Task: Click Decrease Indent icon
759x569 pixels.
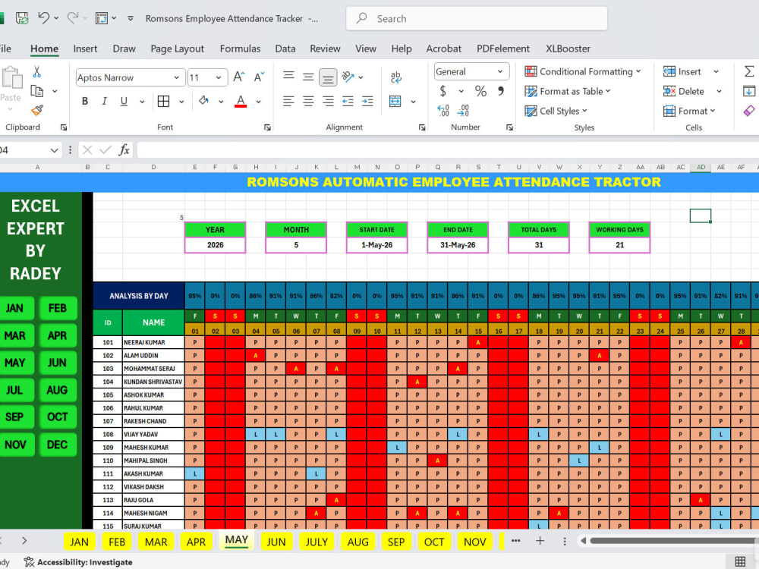Action: [348, 101]
